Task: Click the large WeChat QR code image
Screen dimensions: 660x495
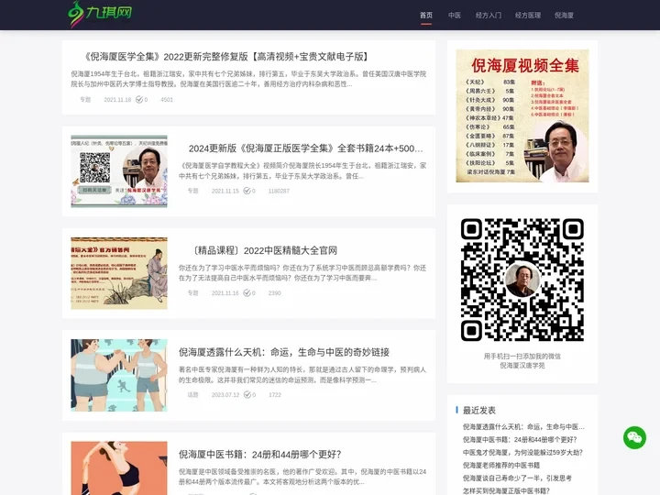Action: 522,280
